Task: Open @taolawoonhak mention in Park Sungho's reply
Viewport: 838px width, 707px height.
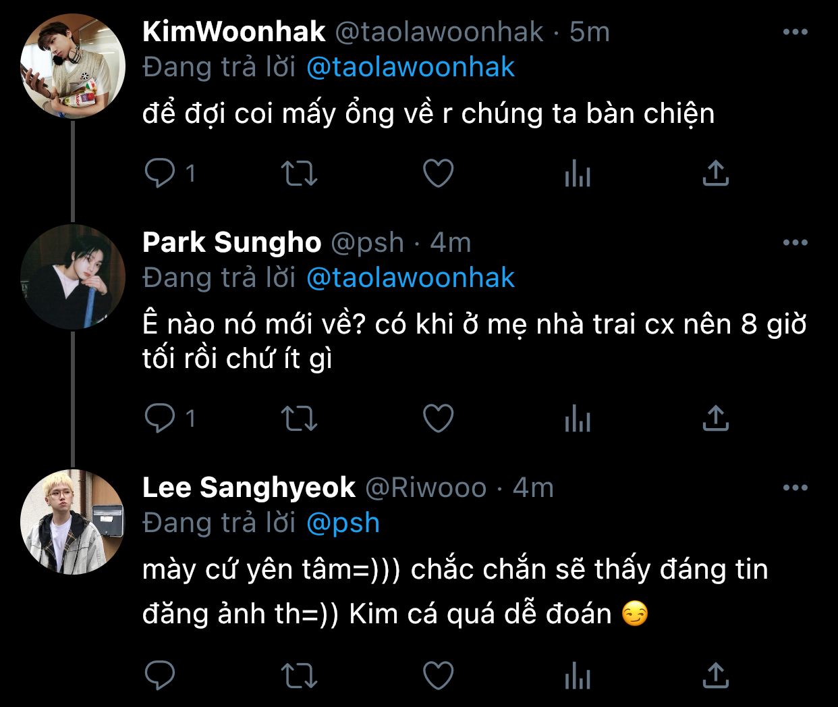Action: pos(410,278)
